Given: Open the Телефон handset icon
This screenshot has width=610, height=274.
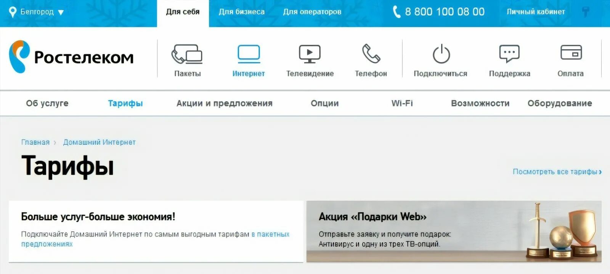Looking at the screenshot, I should coord(371,53).
